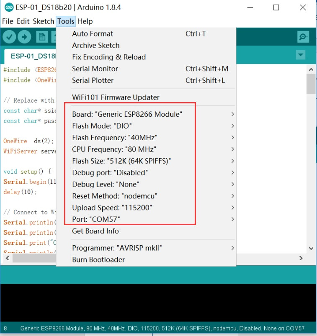Open the tab options dropdown arrow
Screen dimensions: 317x336
coord(301,55)
